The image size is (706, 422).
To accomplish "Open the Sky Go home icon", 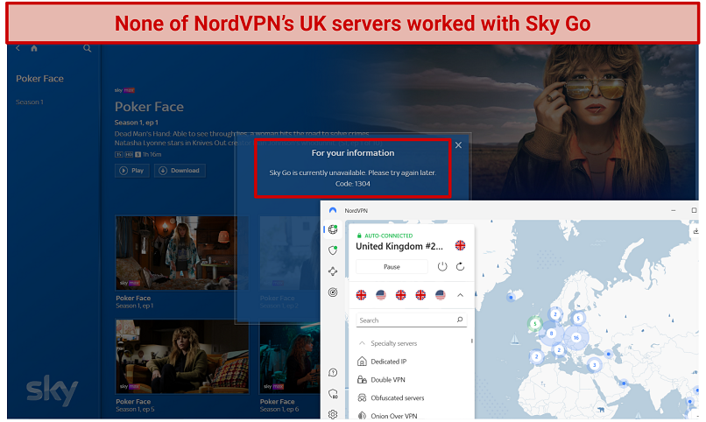I will point(34,48).
